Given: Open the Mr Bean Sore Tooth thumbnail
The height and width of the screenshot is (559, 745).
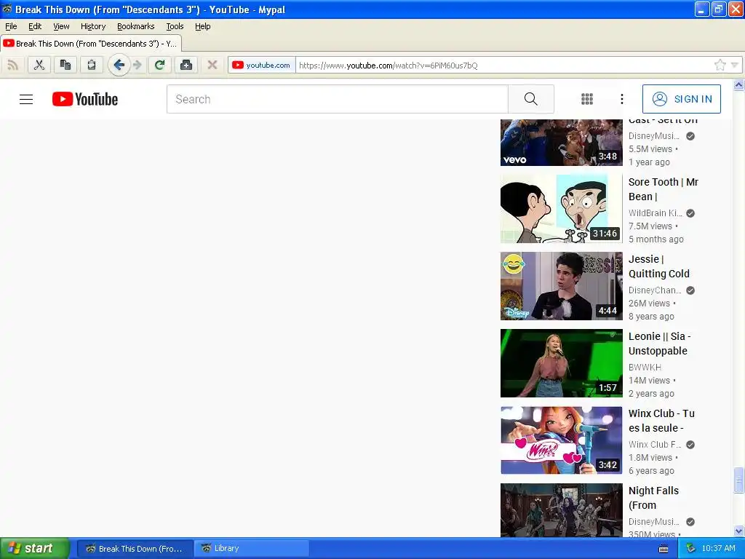Looking at the screenshot, I should click(561, 209).
